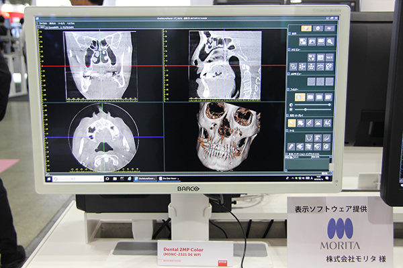
Task: Click the arch curve measurement icon
Action: (x=309, y=138)
